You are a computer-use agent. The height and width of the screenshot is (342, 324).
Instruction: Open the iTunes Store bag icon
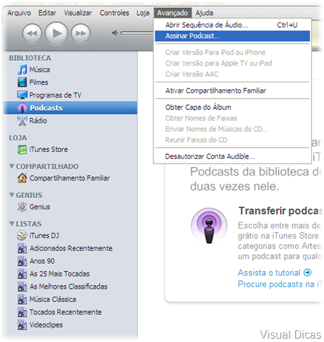point(22,149)
